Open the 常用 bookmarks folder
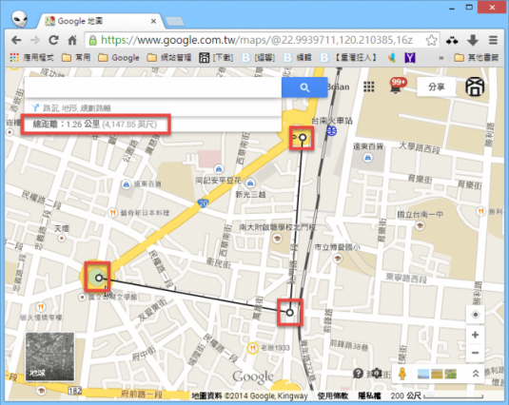 [76, 58]
